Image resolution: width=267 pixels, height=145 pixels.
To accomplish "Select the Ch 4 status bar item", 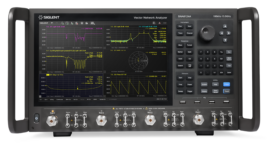I will (46, 99).
